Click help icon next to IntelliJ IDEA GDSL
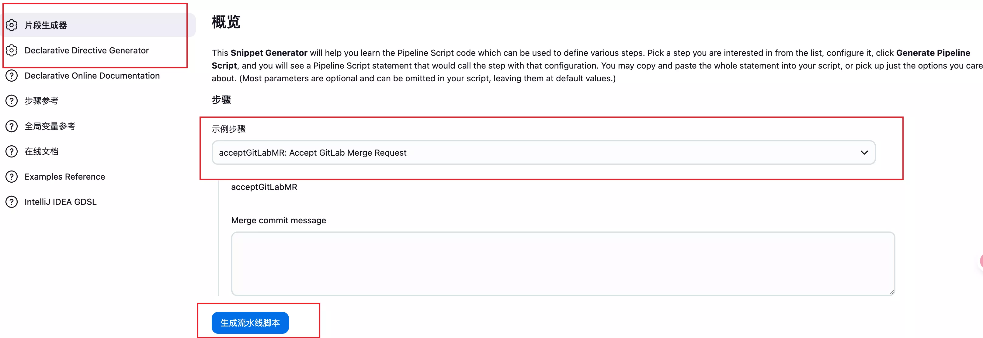This screenshot has height=338, width=983. pyautogui.click(x=12, y=202)
